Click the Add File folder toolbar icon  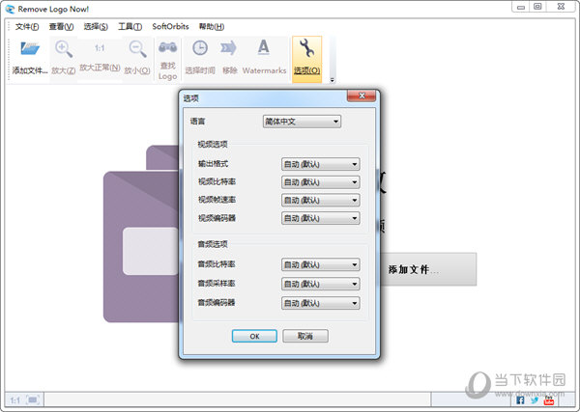tap(30, 49)
